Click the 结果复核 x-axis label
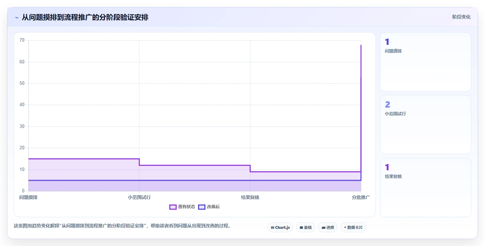This screenshot has width=485, height=246. pos(250,197)
